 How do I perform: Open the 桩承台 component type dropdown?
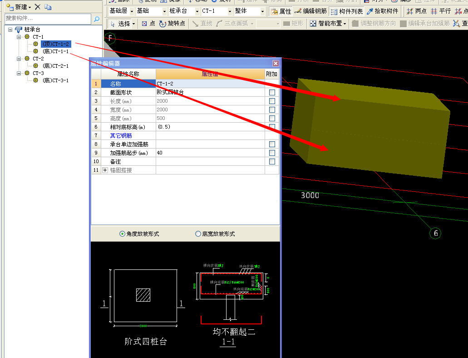pyautogui.click(x=197, y=12)
